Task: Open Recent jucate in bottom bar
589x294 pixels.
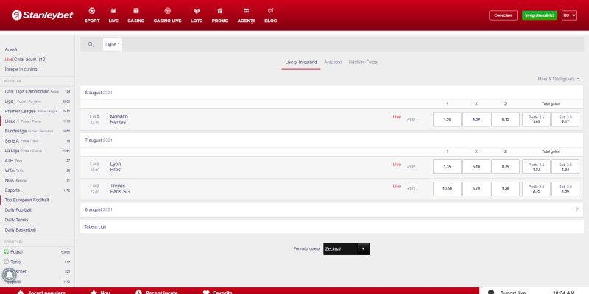Action: click(156, 292)
